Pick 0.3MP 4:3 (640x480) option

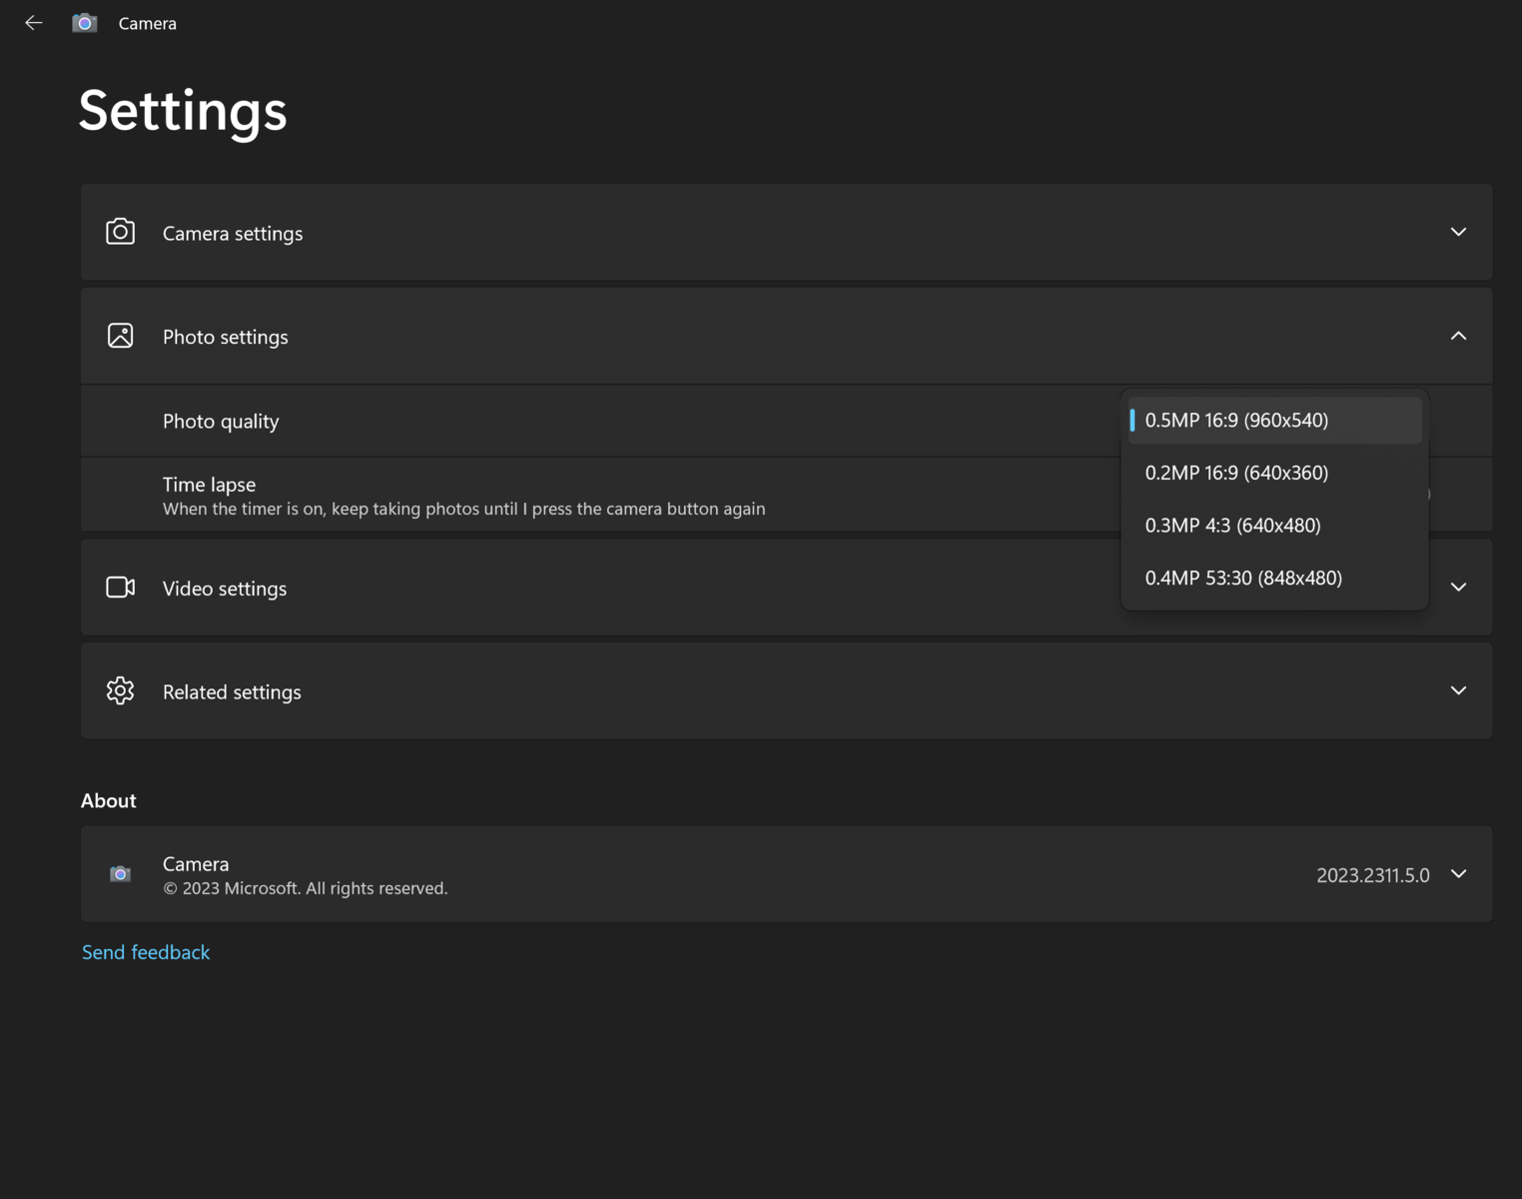[x=1232, y=526]
